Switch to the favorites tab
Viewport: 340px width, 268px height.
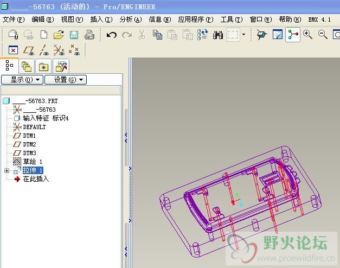43,66
